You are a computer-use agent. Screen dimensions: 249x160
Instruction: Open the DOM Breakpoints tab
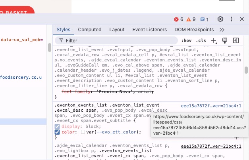194,30
